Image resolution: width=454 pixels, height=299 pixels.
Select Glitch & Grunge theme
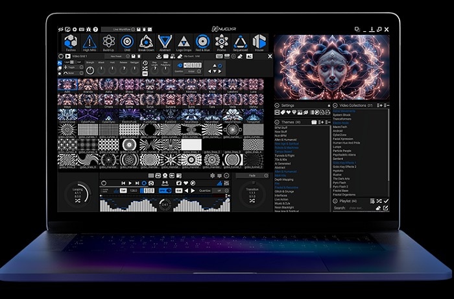[x=284, y=191]
